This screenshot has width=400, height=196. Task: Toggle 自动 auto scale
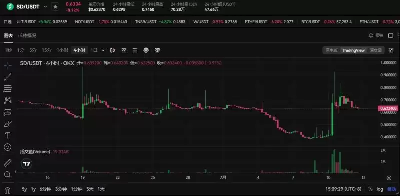pyautogui.click(x=392, y=189)
